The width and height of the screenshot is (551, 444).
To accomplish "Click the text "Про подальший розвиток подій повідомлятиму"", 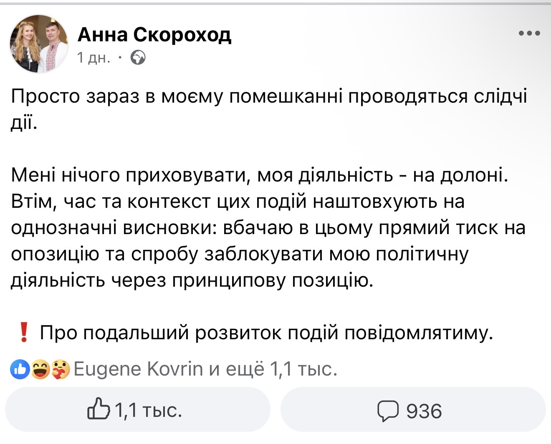I will coord(266,333).
